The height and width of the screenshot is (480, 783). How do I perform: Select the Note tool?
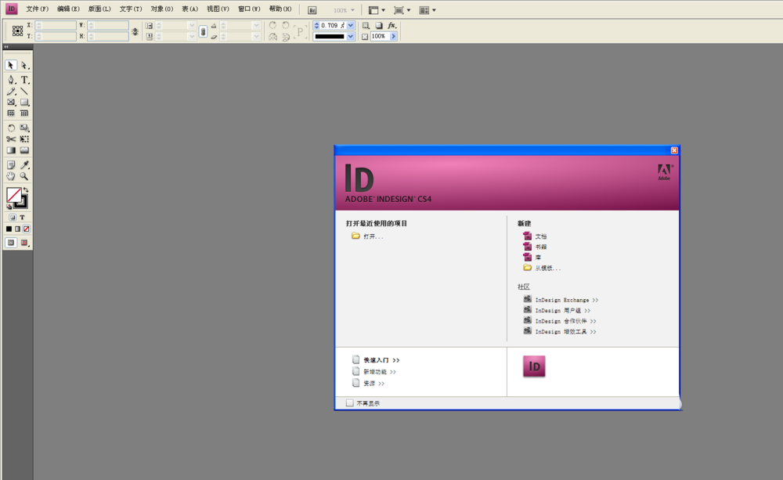tap(11, 164)
